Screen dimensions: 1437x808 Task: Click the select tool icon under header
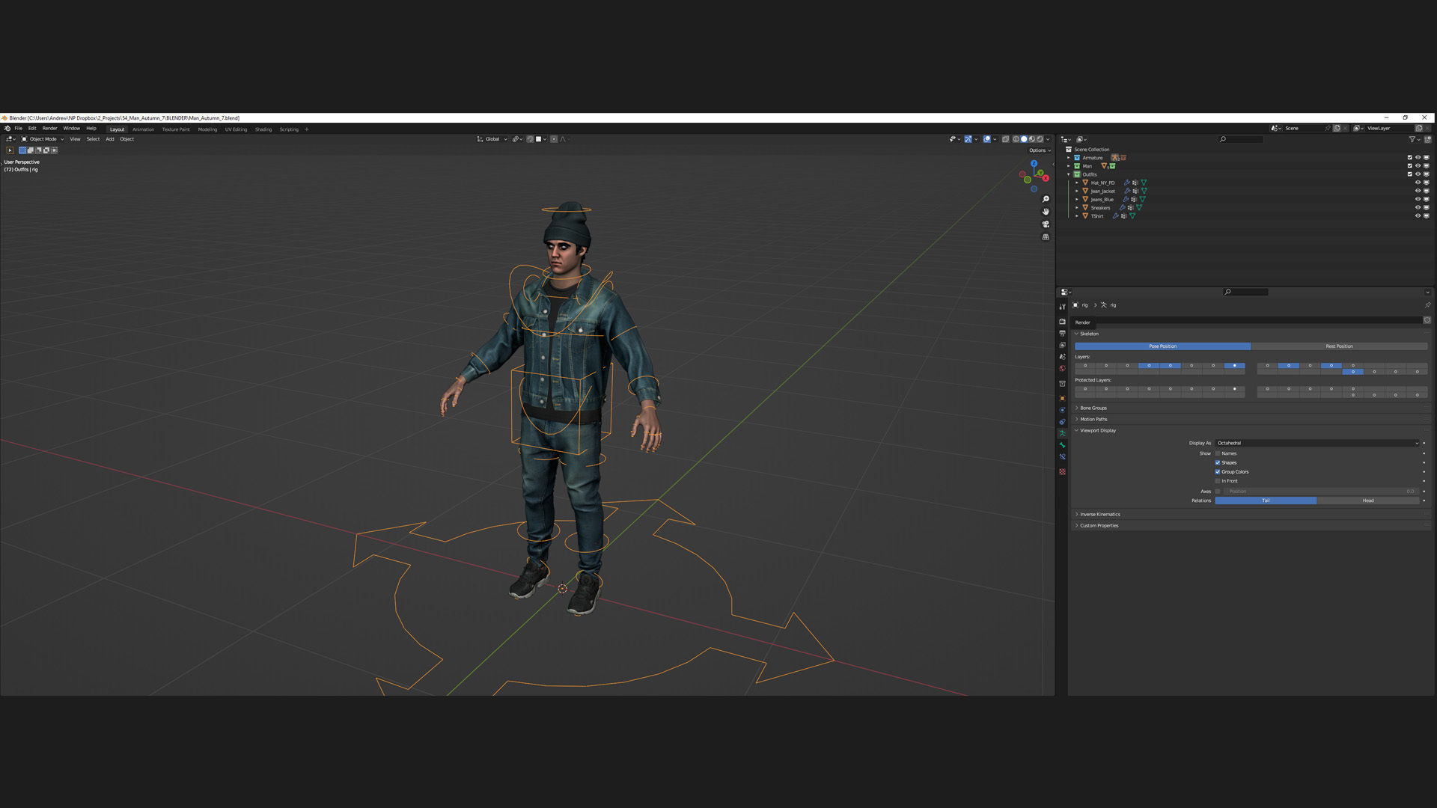tap(10, 150)
